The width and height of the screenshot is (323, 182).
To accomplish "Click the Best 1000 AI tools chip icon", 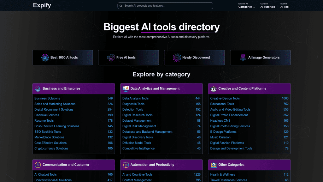I will point(45,58).
